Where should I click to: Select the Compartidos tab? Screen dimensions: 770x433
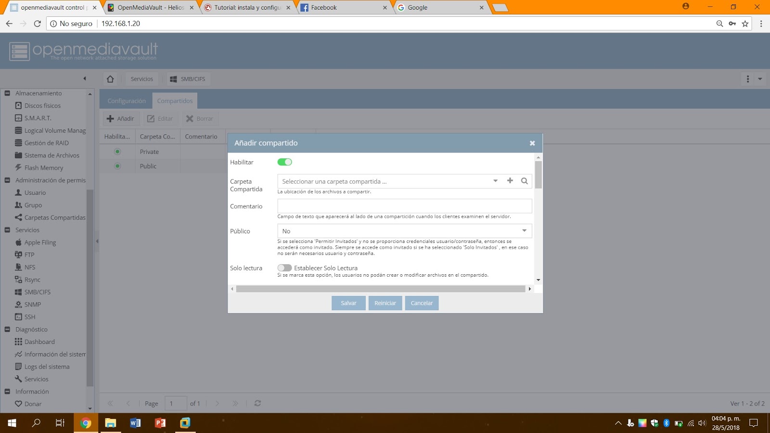click(x=175, y=101)
